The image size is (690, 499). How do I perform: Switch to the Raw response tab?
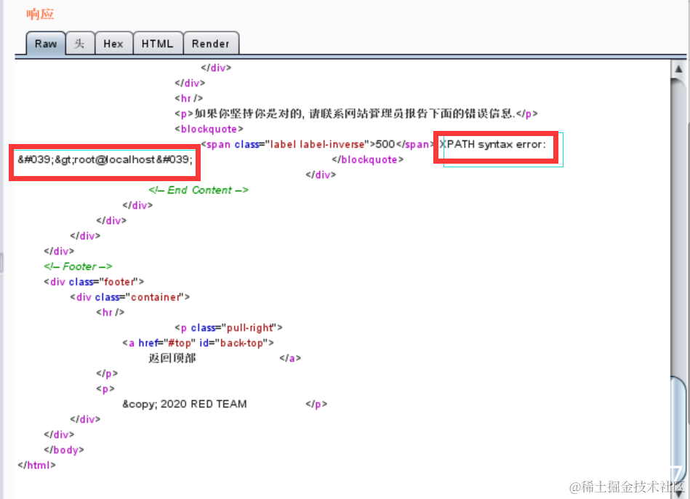[x=46, y=44]
